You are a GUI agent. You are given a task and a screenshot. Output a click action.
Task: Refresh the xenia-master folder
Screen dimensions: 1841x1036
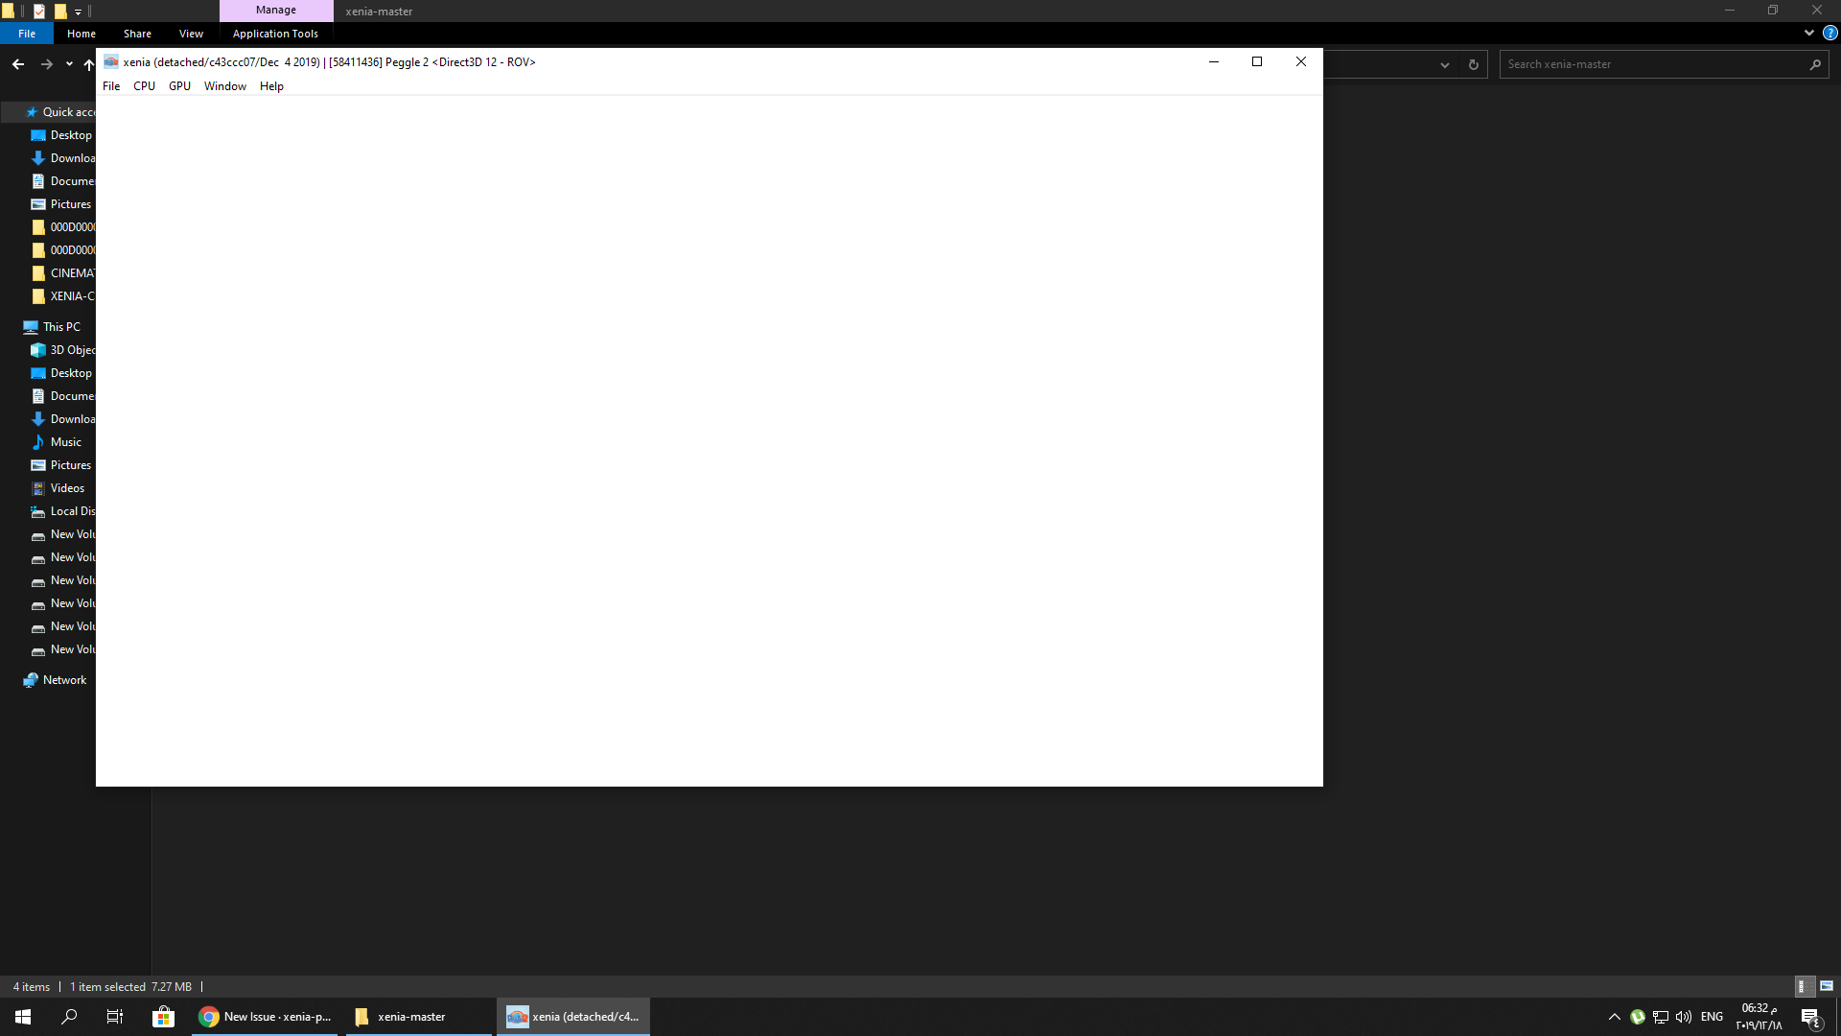point(1474,64)
